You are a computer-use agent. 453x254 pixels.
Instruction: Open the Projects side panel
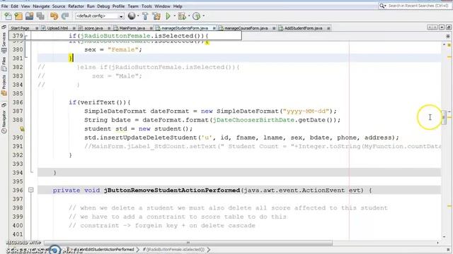(x=4, y=85)
